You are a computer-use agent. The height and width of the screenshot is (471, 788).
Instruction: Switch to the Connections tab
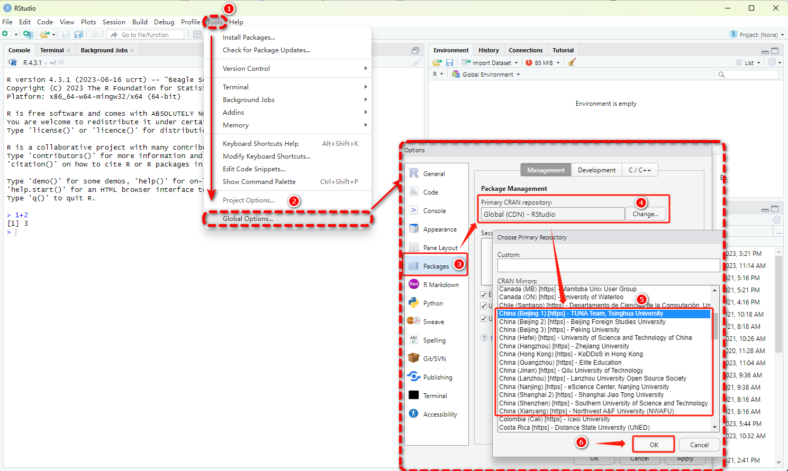click(526, 50)
